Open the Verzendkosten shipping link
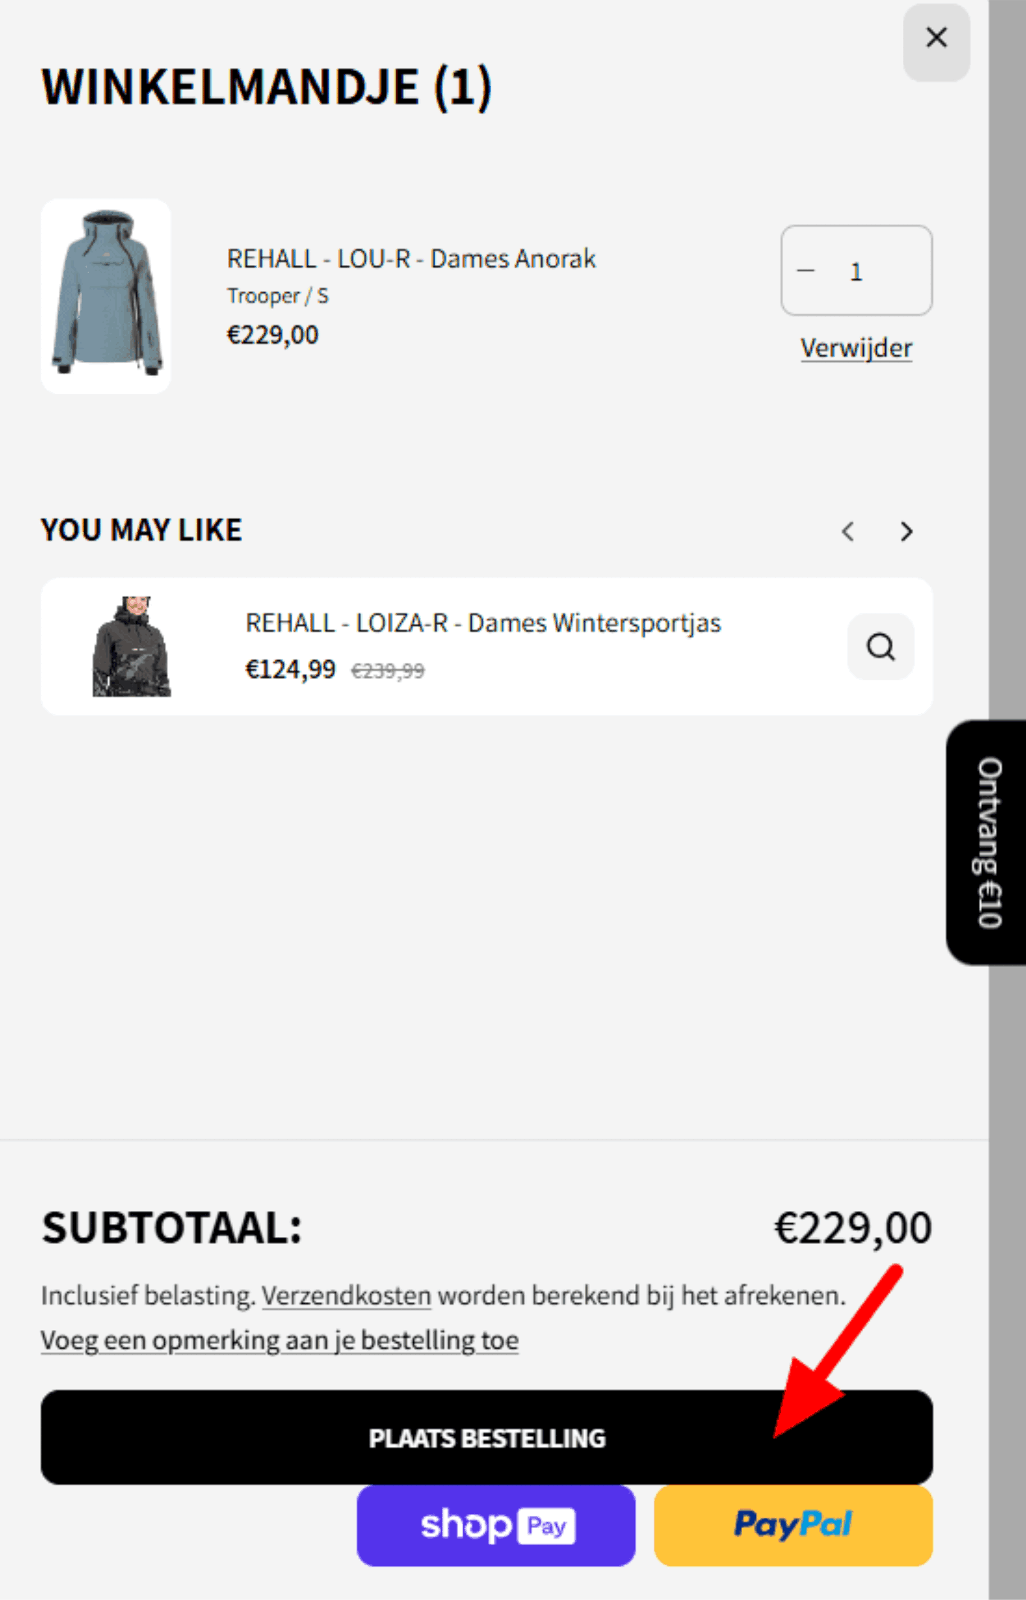This screenshot has height=1600, width=1026. 347,1296
